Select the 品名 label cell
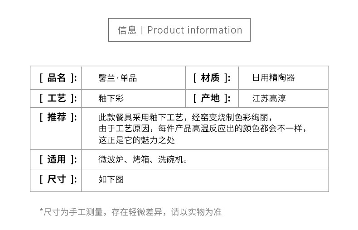Screen dimensions: 358x230 point(56,78)
